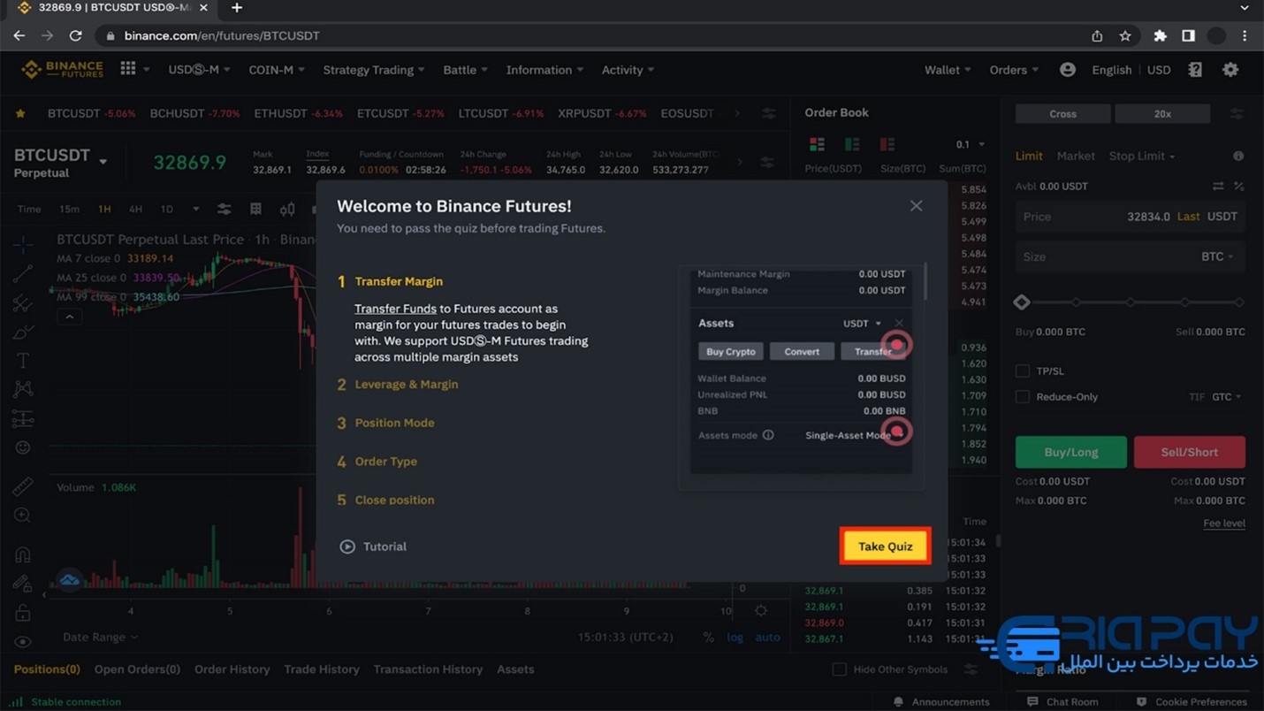Open the Trade History tab

tap(322, 669)
